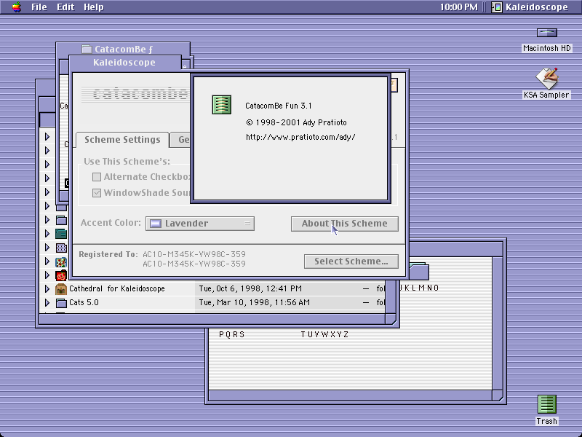Screen dimensions: 582x437
Task: Click the Use This Scheme's: group label
Action: [x=127, y=162]
